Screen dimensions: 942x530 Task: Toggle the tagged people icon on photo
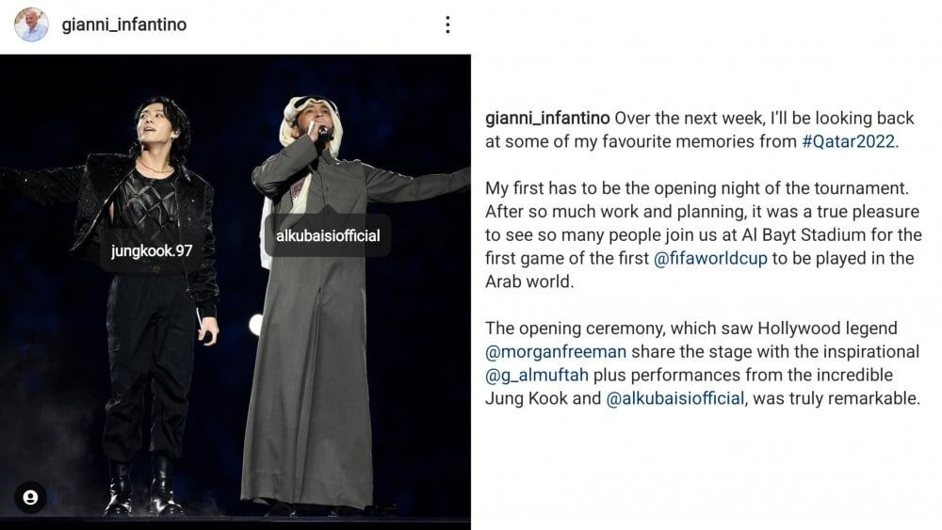coord(30,497)
